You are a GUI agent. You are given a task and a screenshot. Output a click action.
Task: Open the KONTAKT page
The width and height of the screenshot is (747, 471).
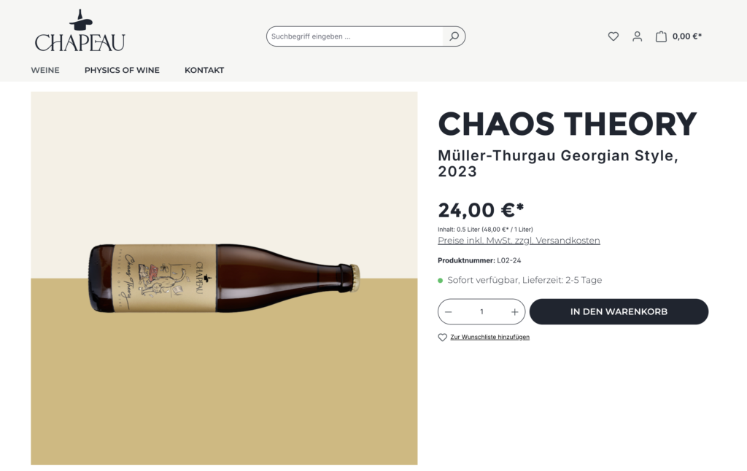[x=204, y=70]
